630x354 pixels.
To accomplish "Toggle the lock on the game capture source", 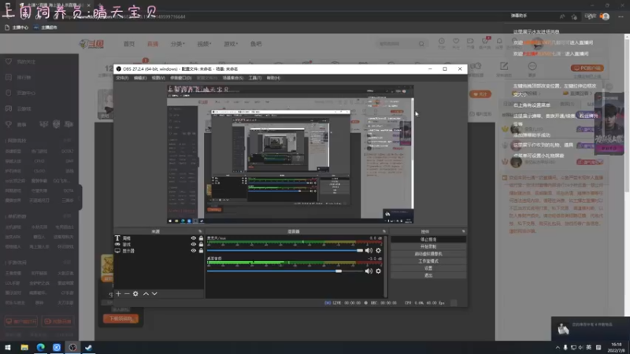I will (201, 244).
